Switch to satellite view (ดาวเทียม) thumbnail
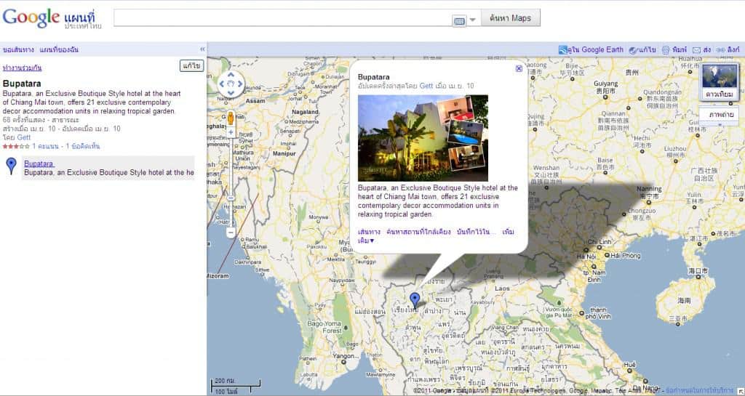This screenshot has height=396, width=745. (720, 81)
